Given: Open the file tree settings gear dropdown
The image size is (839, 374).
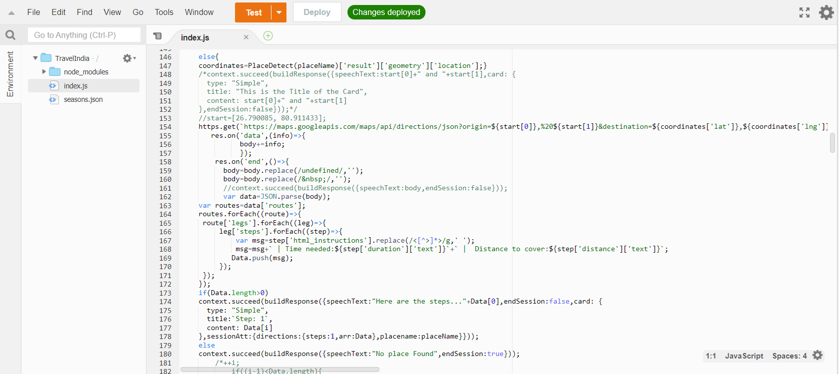Looking at the screenshot, I should pos(129,58).
